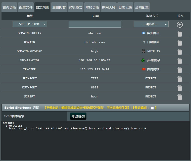Click inside the script editor text area

tap(95, 143)
